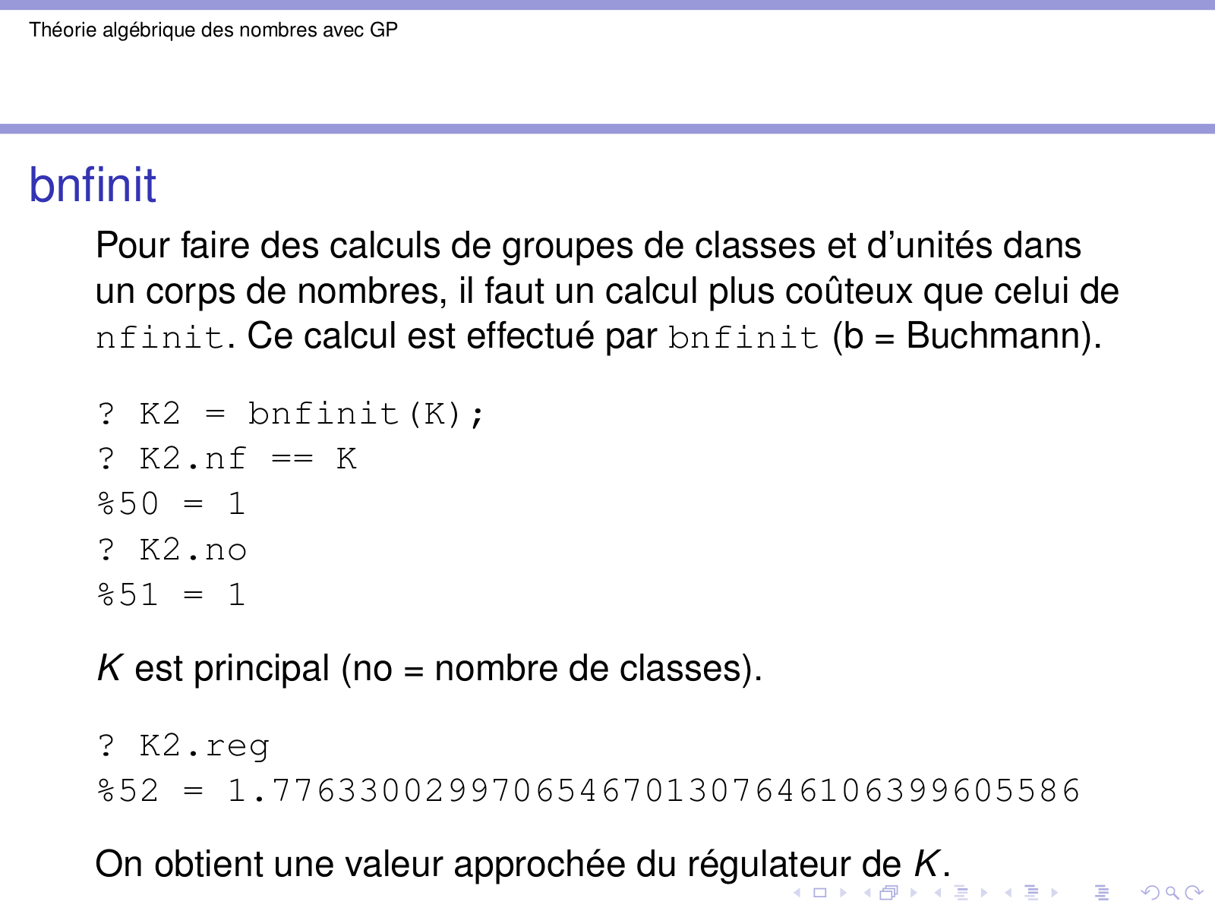Viewport: 1215px width, 911px height.
Task: Go to previous subsection arrow
Action: (x=938, y=893)
